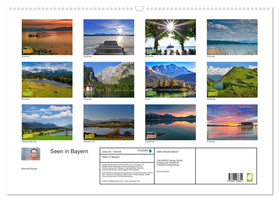Screen dimensions: 279x201
Task: Open the Ammersee photo thumbnail
Action: (170, 36)
